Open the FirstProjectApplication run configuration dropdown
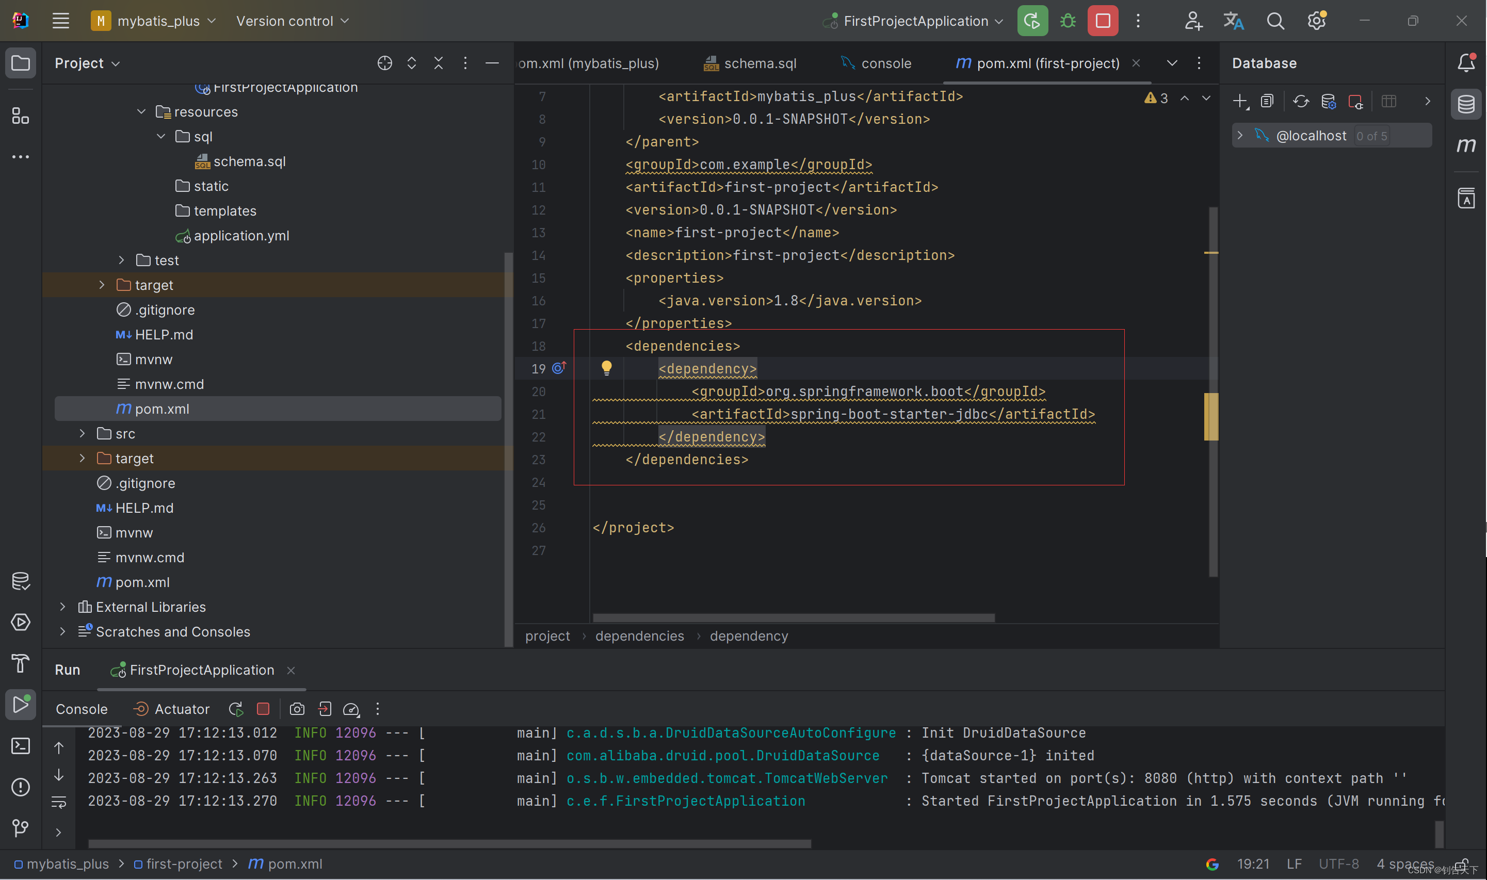This screenshot has width=1487, height=880. [x=913, y=21]
